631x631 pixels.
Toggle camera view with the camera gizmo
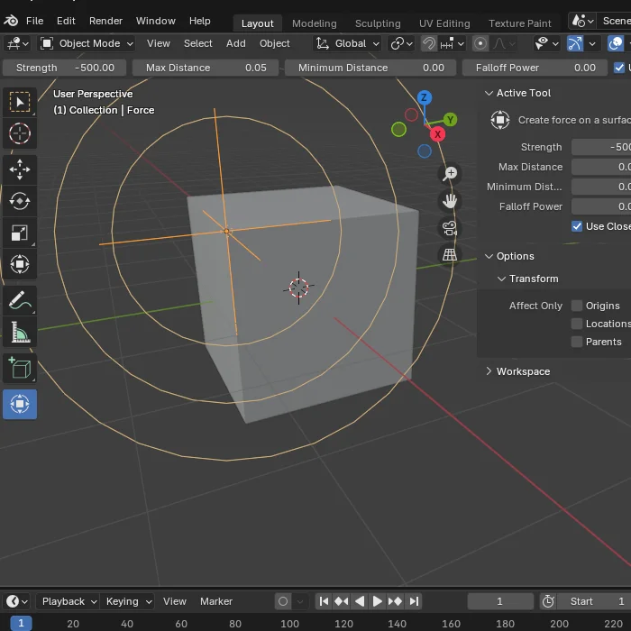[x=449, y=228]
